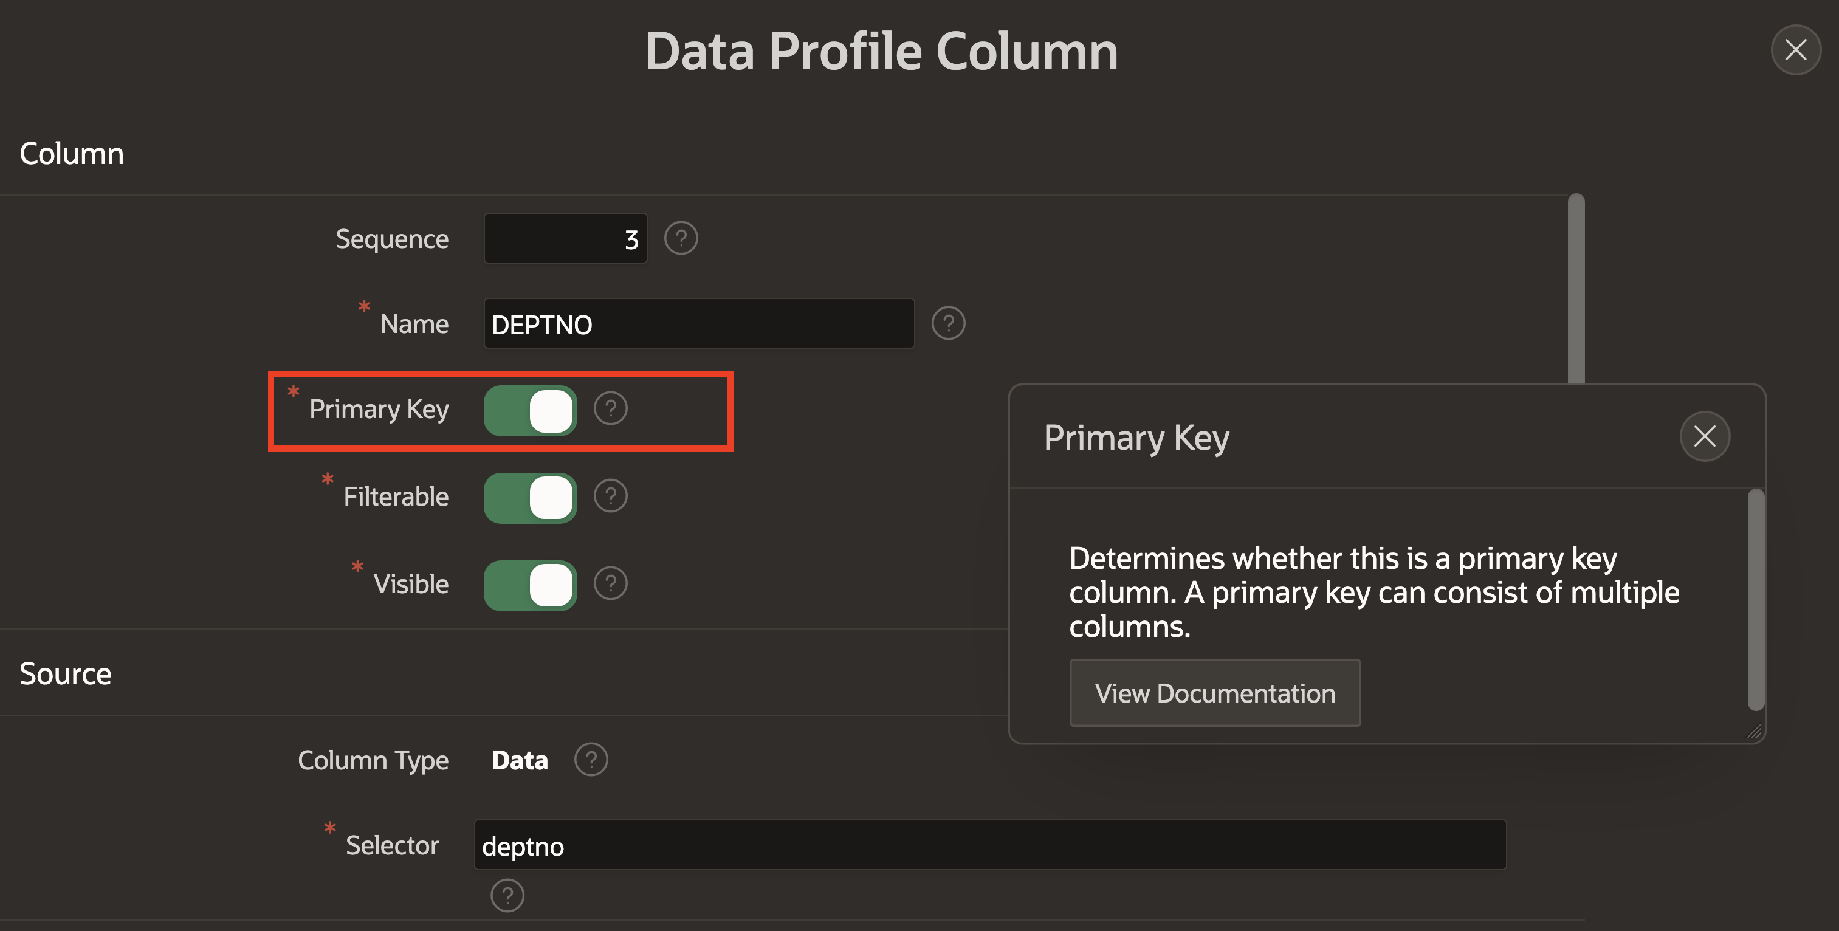Open help for the Name field
This screenshot has height=931, width=1839.
coord(947,323)
